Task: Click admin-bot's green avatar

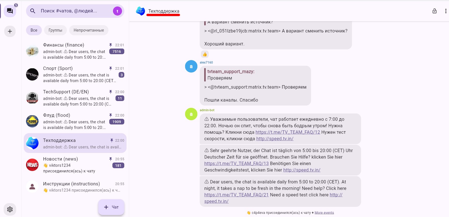Action: coord(191,114)
